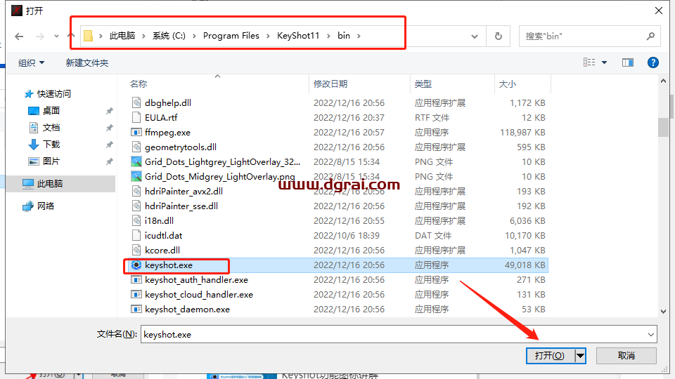Open the file name combo box dropdown
675x379 pixels.
click(650, 334)
